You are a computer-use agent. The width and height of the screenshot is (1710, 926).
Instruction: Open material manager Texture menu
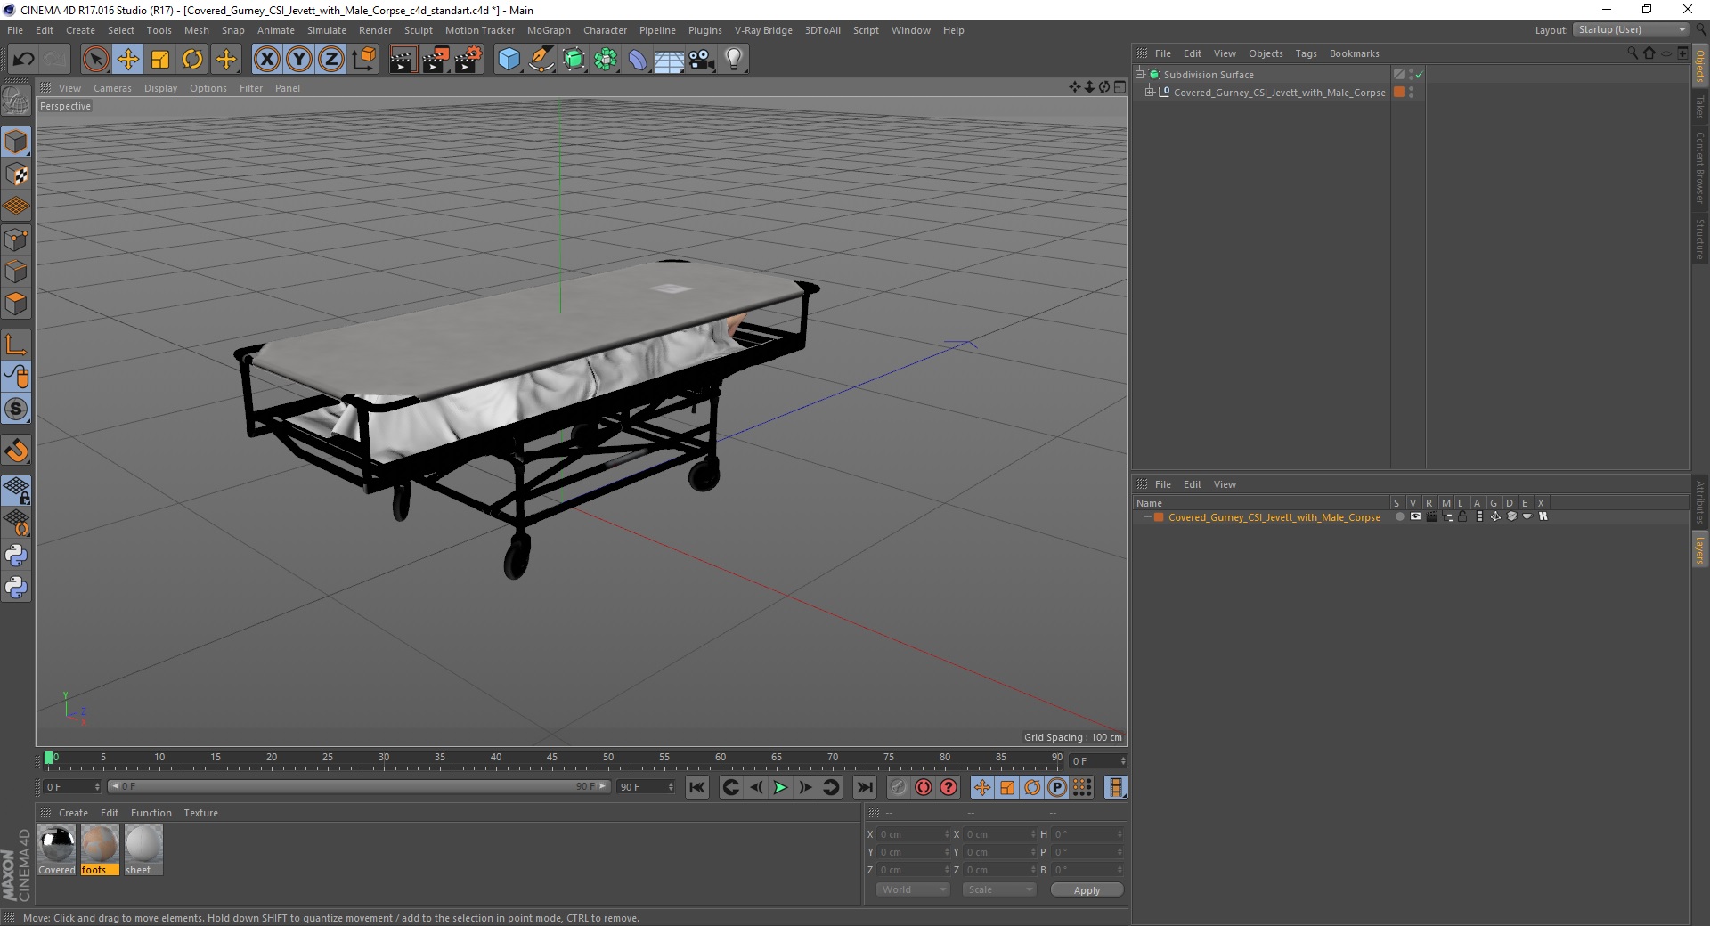pyautogui.click(x=200, y=813)
